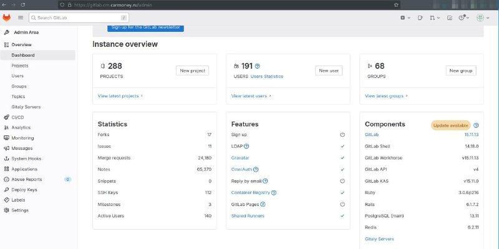Bookmark the page with the star icon

(396, 5)
